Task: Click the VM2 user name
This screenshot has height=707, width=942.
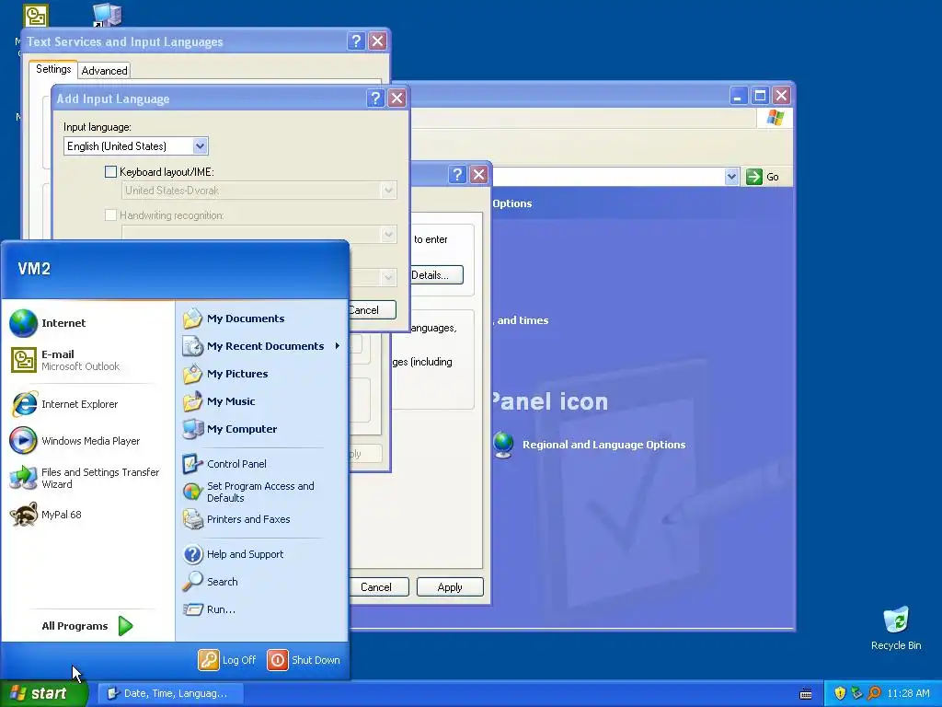Action: pyautogui.click(x=34, y=269)
